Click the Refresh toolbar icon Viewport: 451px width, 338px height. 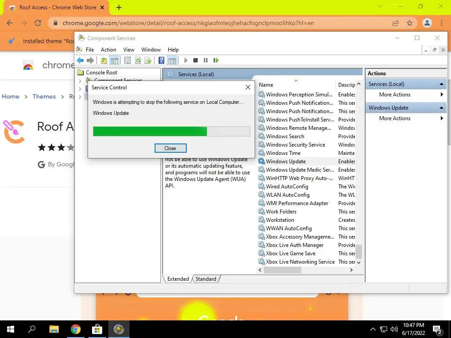pos(138,60)
